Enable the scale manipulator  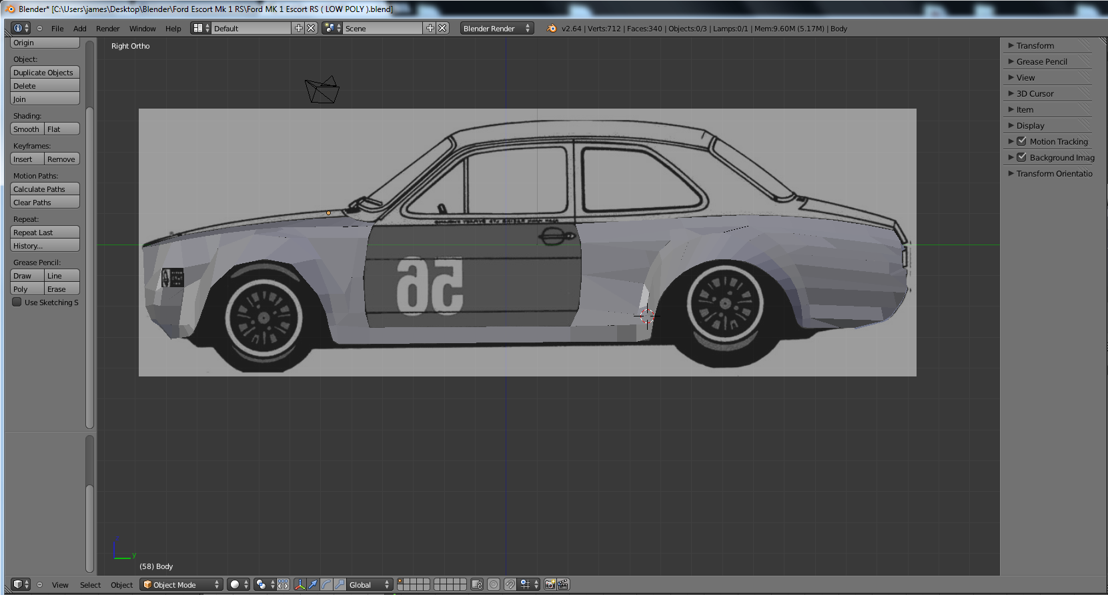click(340, 584)
